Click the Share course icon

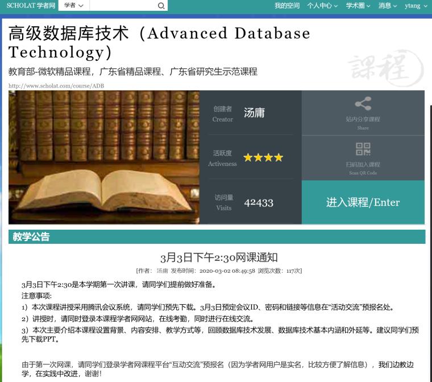click(x=363, y=104)
